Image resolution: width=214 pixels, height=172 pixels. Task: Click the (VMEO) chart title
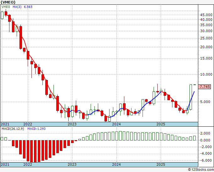coord(8,2)
